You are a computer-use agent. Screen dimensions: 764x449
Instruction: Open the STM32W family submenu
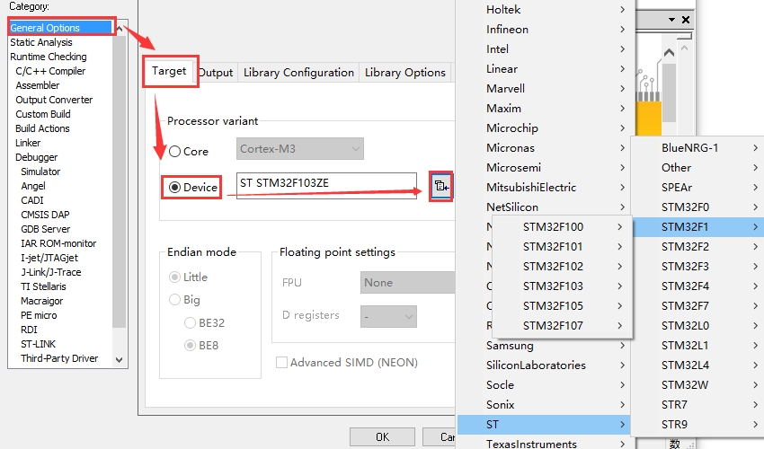pos(697,385)
